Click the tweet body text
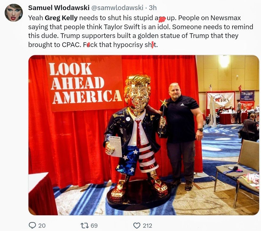 point(141,31)
